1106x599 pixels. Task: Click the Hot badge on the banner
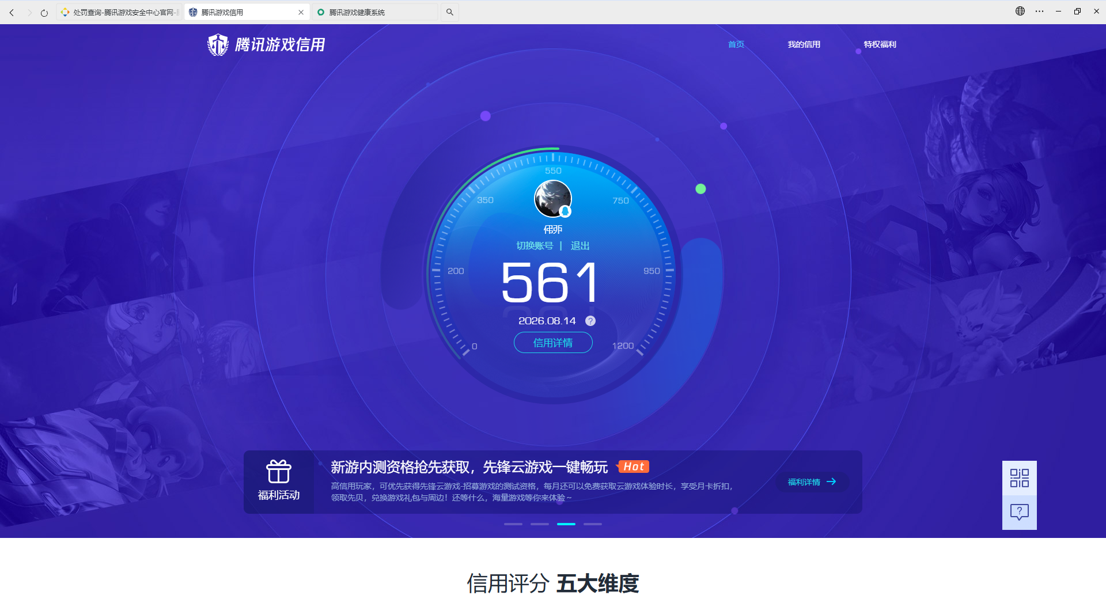point(633,467)
